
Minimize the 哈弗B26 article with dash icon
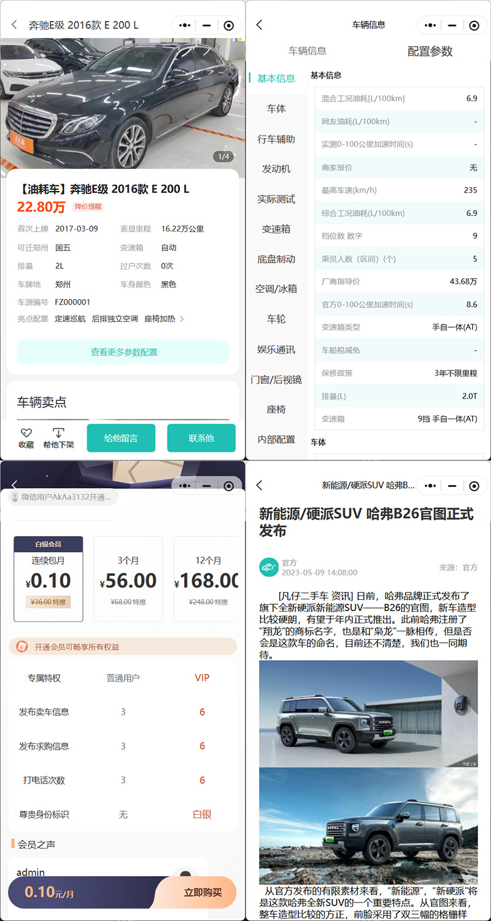point(452,486)
